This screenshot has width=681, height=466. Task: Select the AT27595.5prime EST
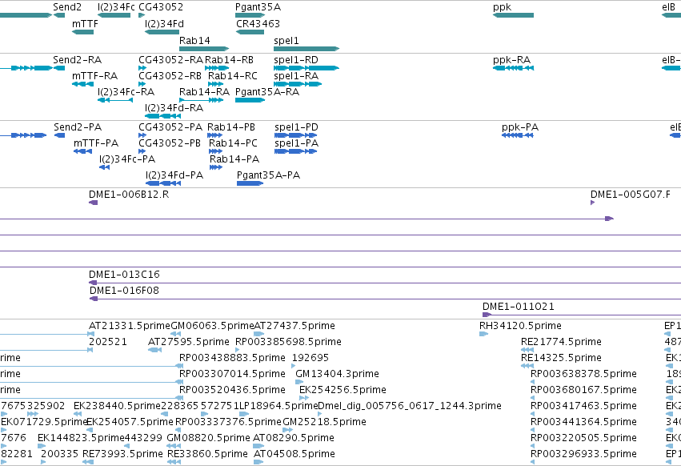[x=155, y=350]
